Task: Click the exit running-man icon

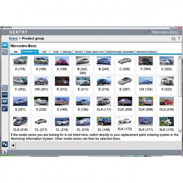Action: pyautogui.click(x=4, y=152)
